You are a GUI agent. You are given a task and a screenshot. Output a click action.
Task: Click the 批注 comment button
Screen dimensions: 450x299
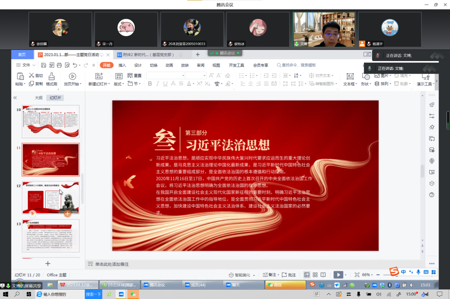coord(289,275)
